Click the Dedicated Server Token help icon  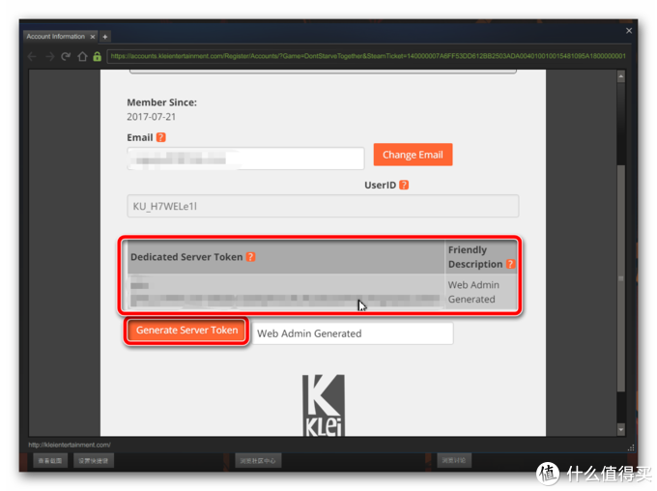(250, 256)
